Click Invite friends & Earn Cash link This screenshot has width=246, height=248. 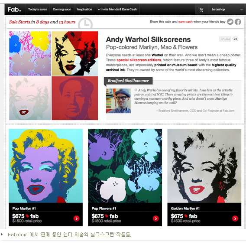pos(117,10)
